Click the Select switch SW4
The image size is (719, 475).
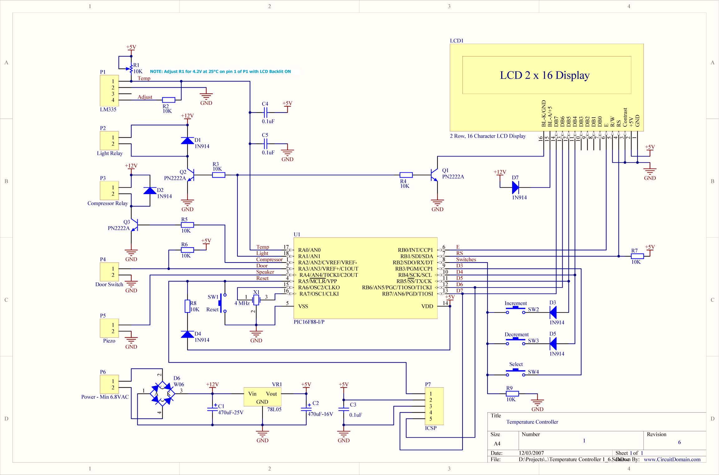515,371
